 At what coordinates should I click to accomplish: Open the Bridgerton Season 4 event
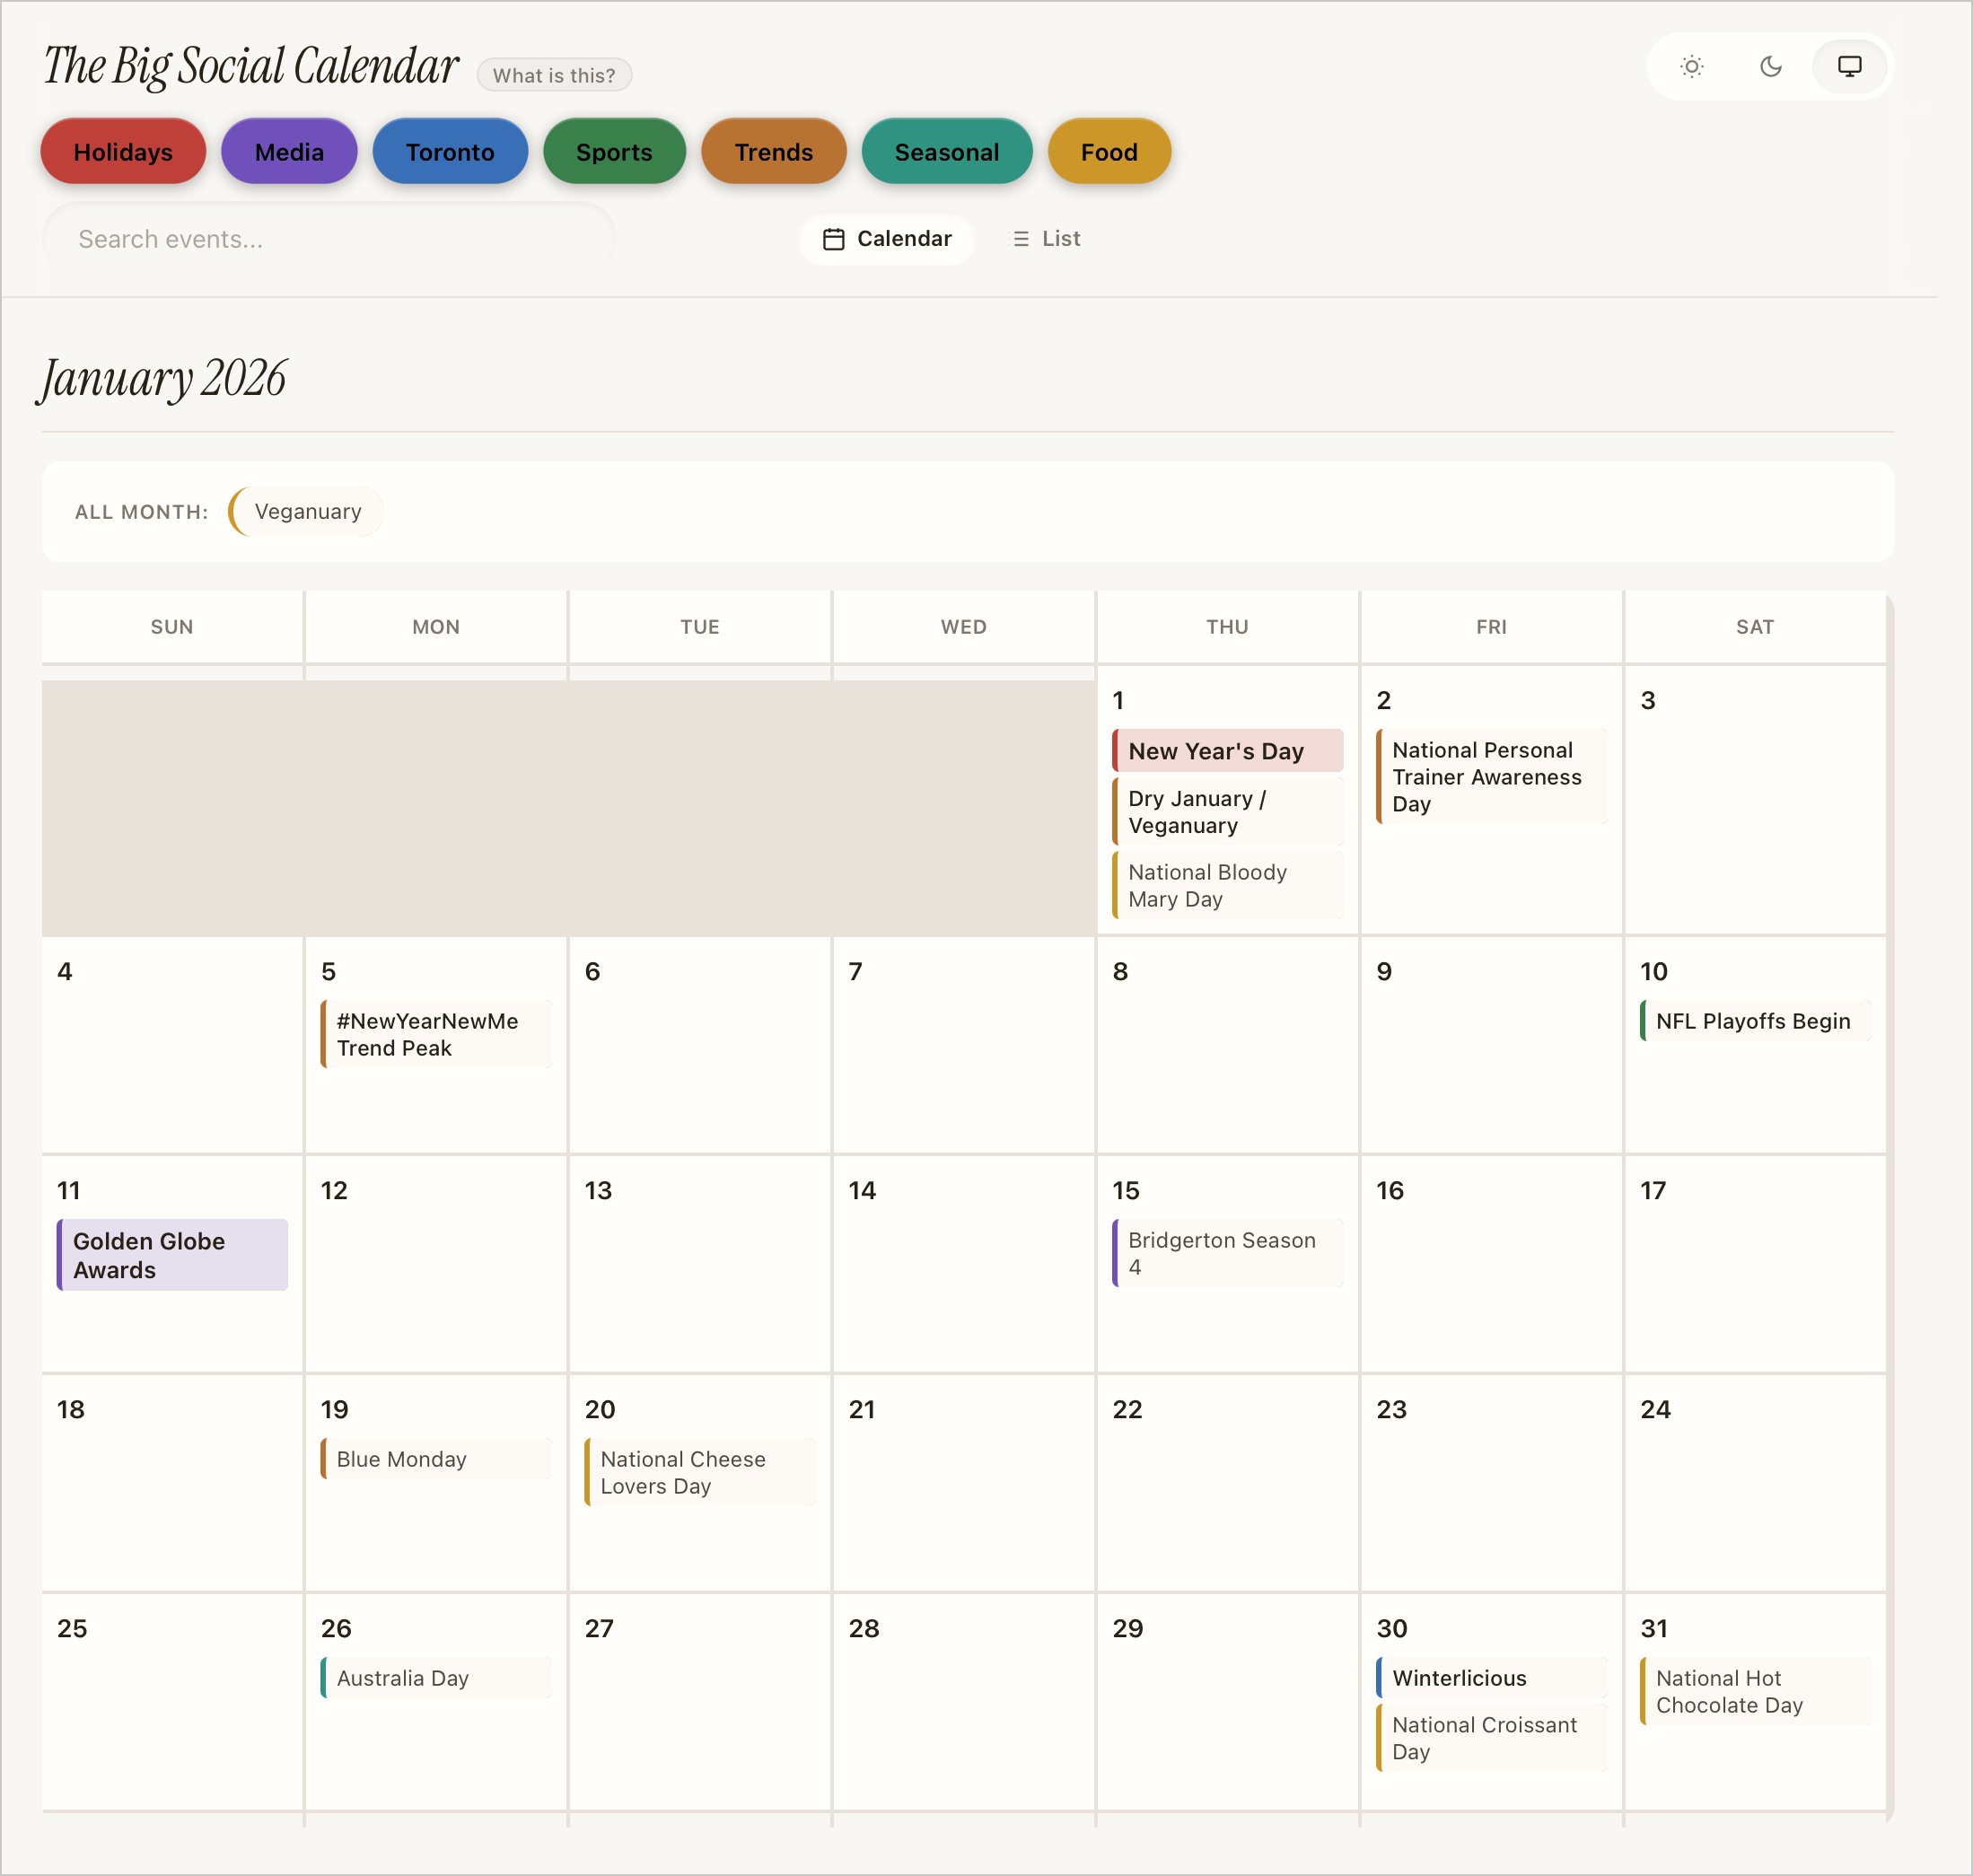click(1228, 1253)
